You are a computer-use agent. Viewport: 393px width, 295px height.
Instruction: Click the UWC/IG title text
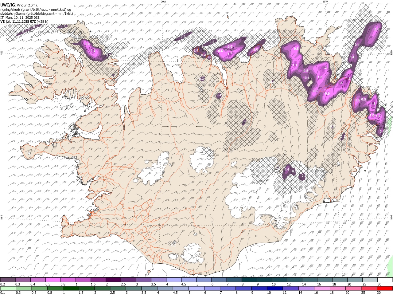pos(7,5)
